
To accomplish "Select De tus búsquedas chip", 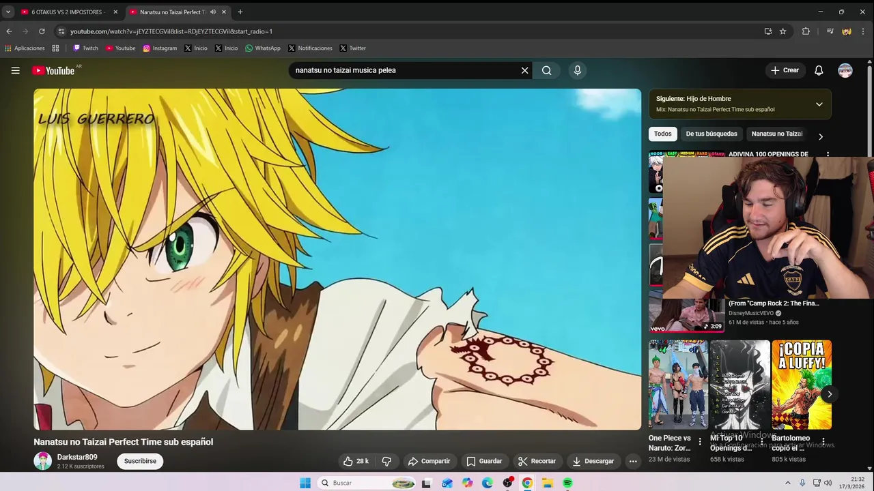I will (x=711, y=134).
